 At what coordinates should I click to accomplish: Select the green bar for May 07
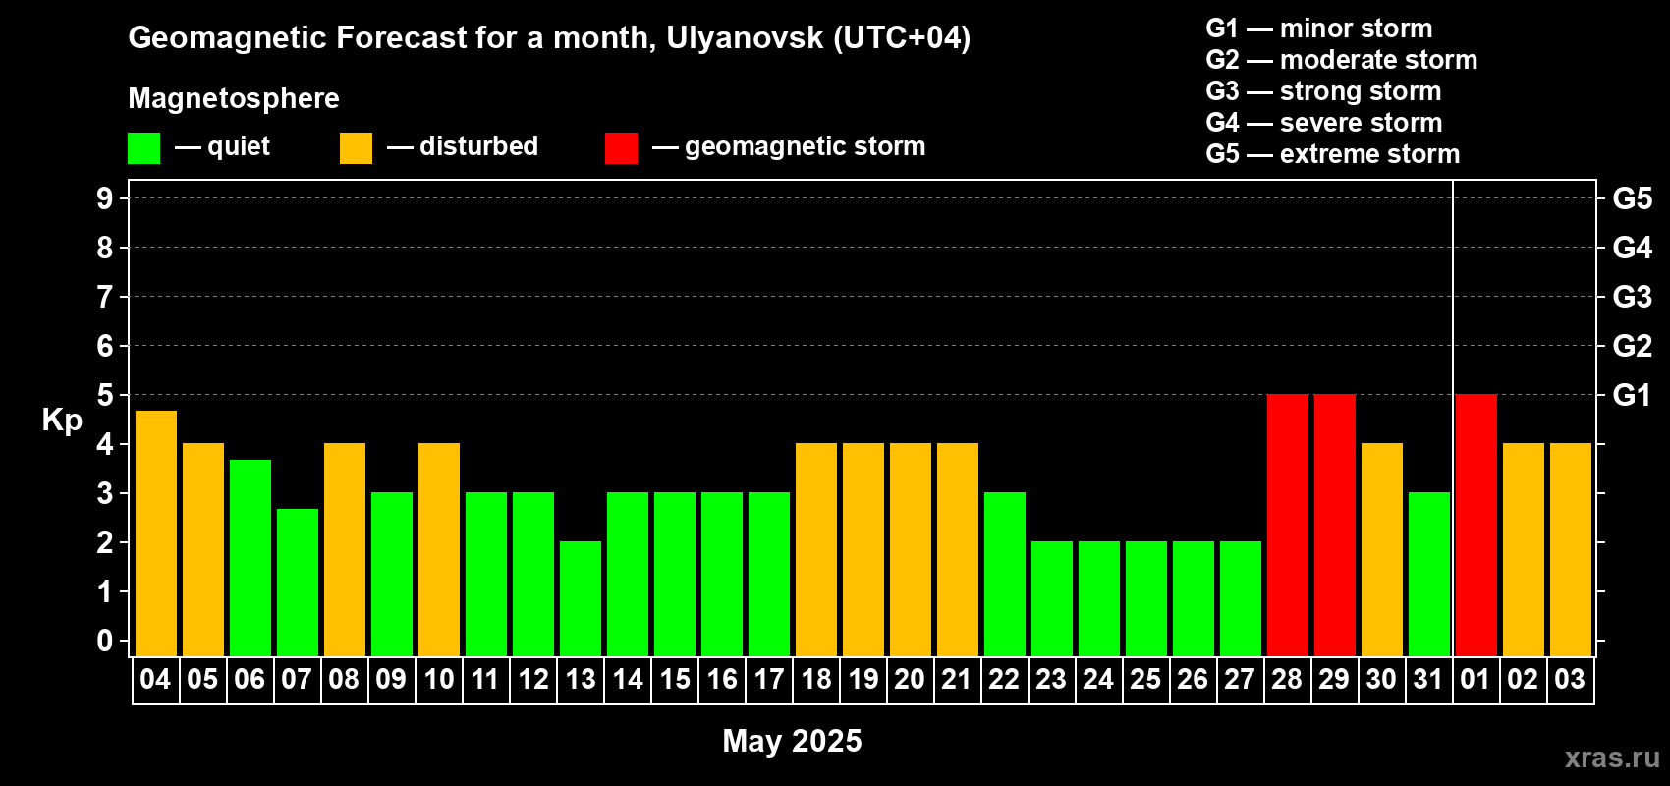(298, 583)
